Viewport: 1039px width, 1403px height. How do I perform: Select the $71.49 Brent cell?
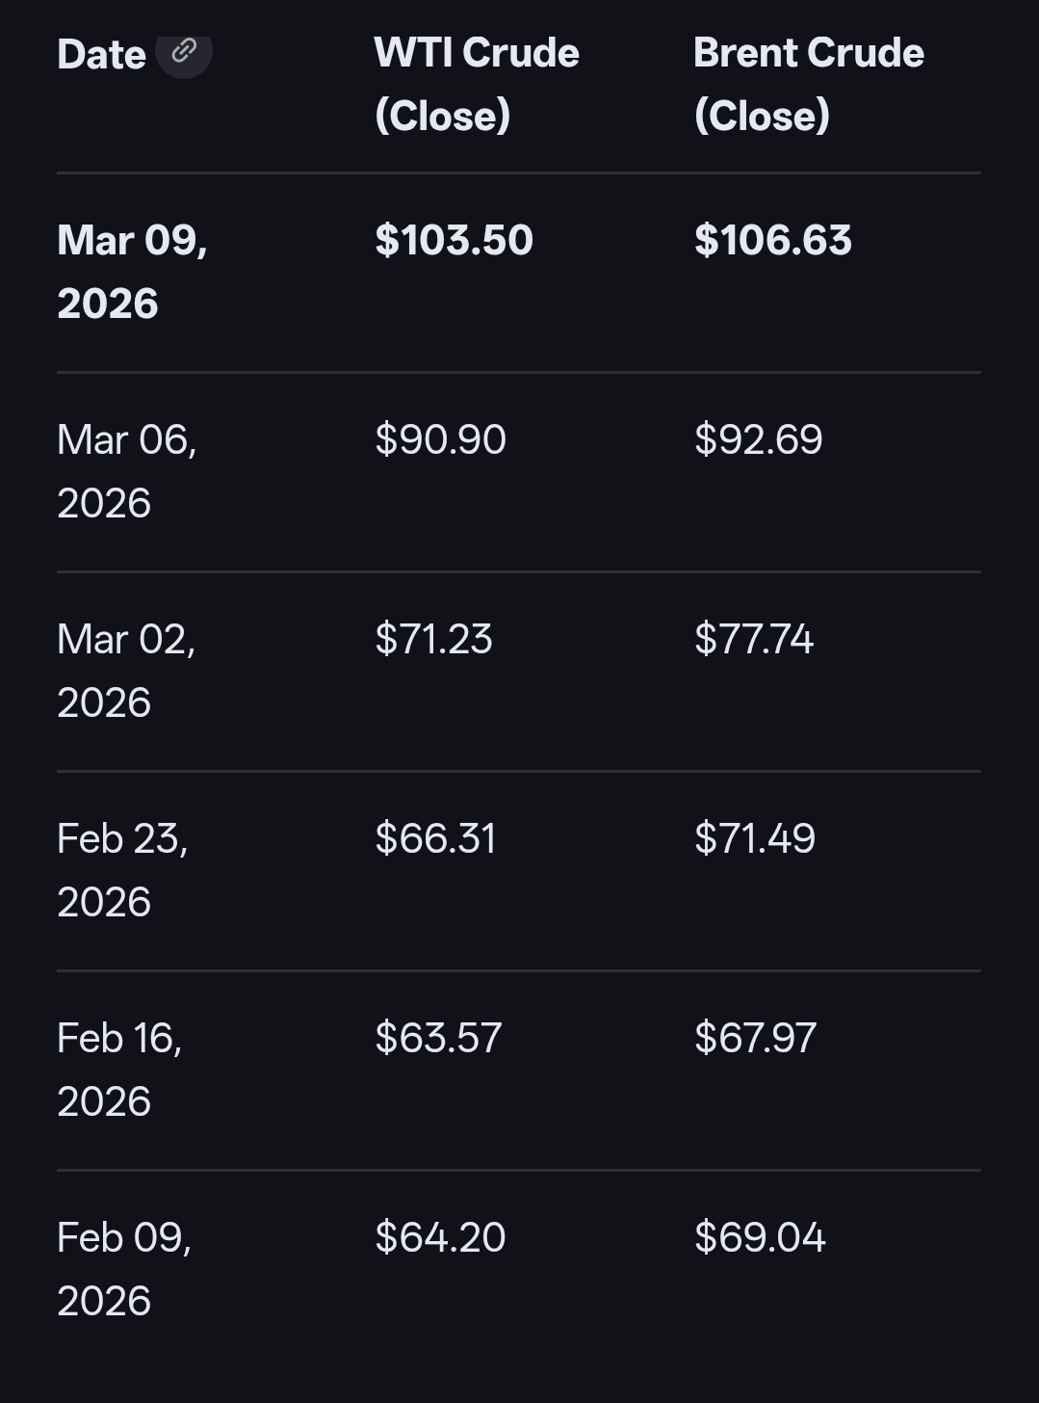click(x=754, y=838)
